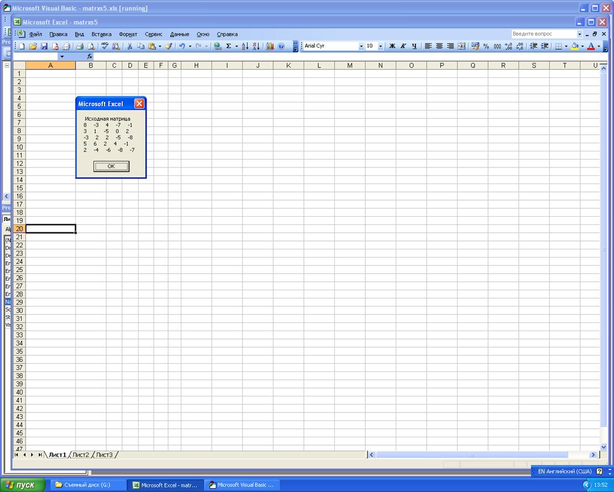Screen dimensions: 614x492
Task: Expand paste options dropdown arrow
Action: [x=160, y=46]
